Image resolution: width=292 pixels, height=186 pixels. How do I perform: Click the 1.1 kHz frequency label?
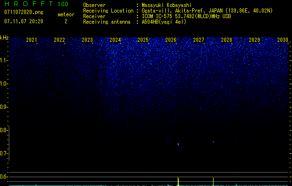coord(4,60)
